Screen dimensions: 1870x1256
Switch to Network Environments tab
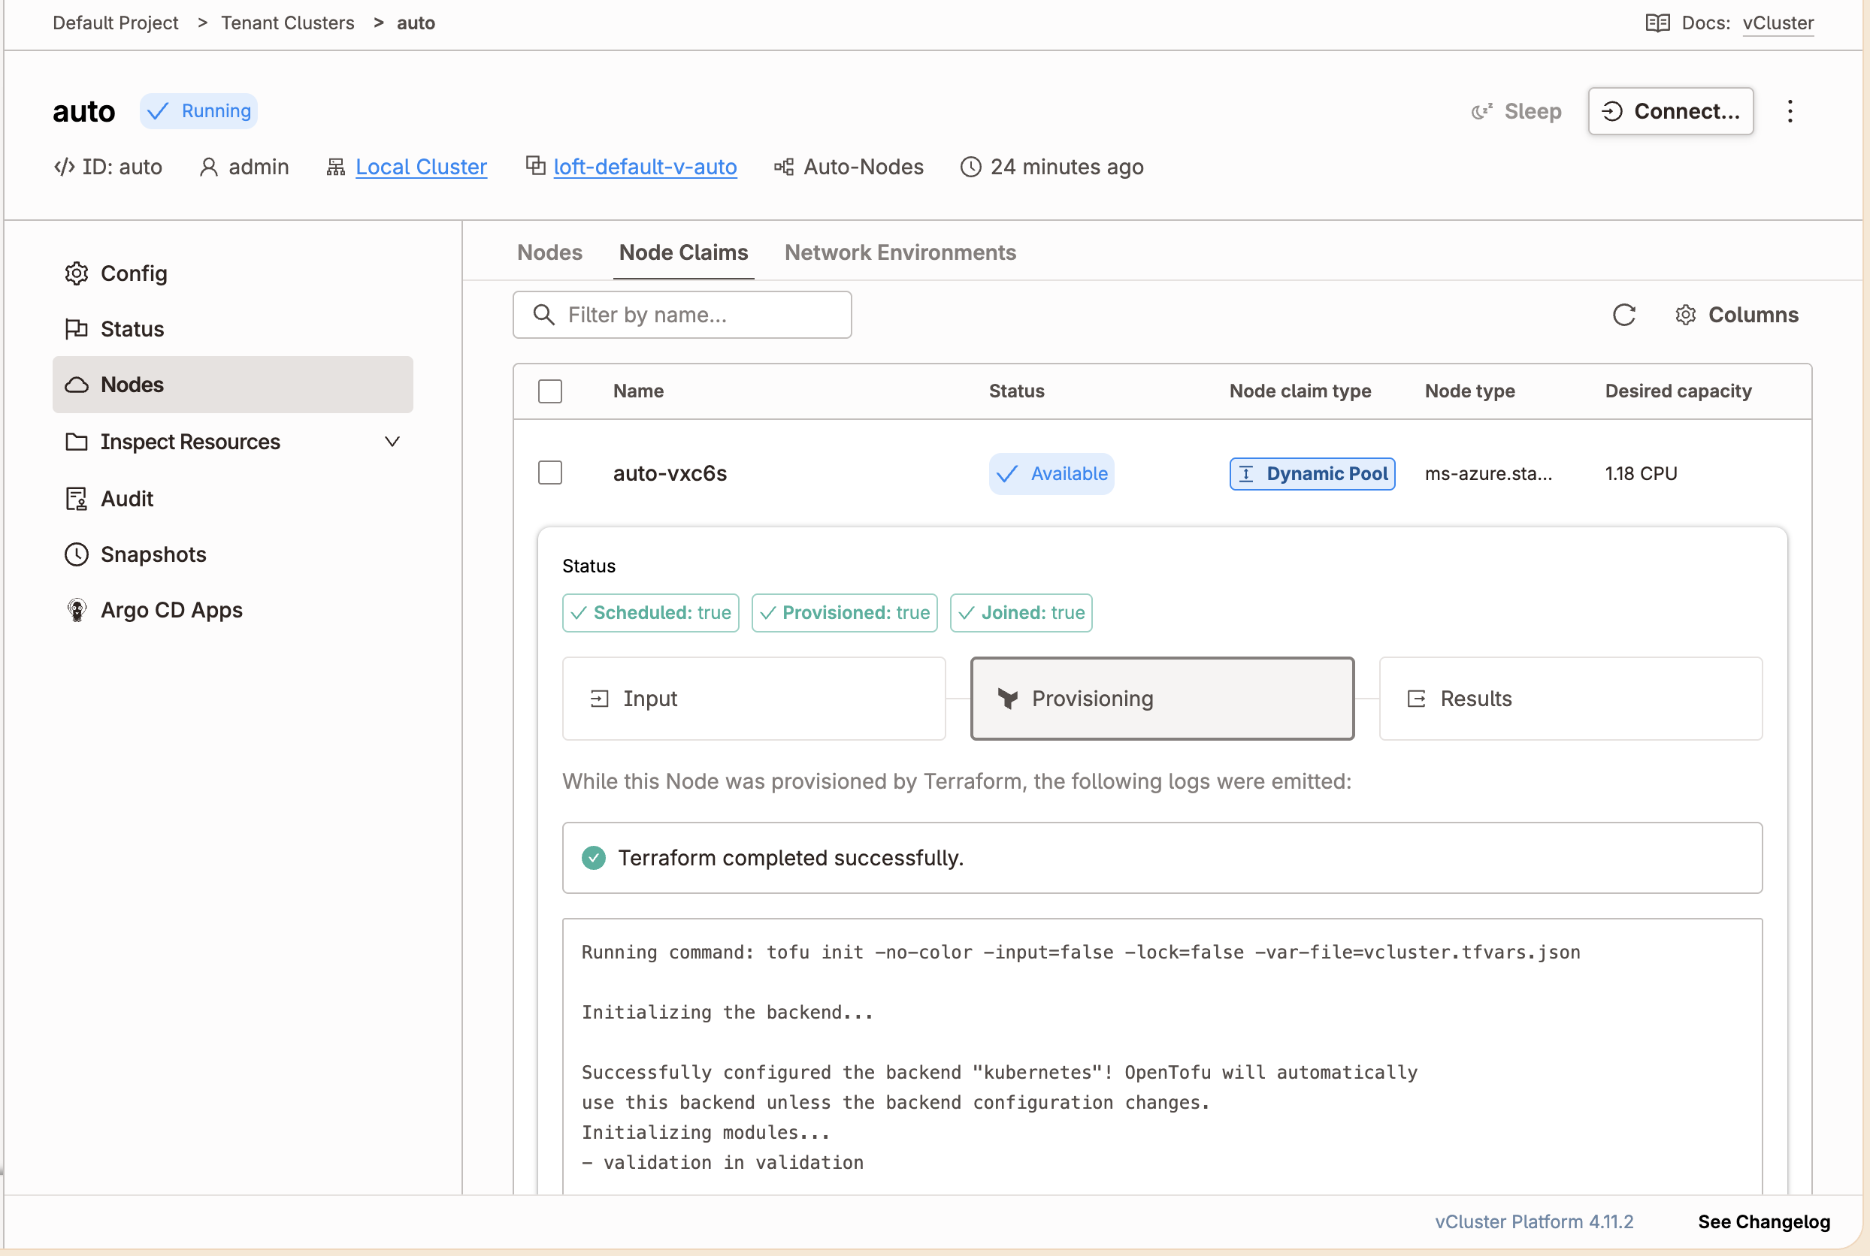pyautogui.click(x=900, y=252)
